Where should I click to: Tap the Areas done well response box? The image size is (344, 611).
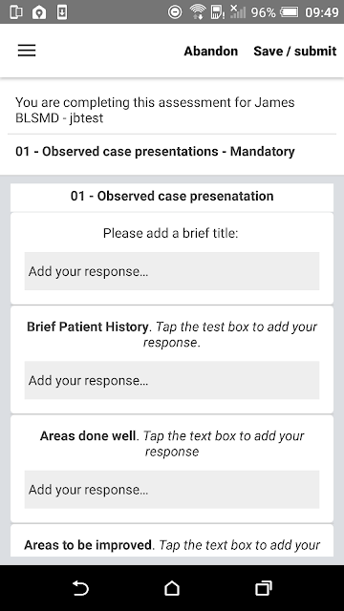click(x=172, y=490)
